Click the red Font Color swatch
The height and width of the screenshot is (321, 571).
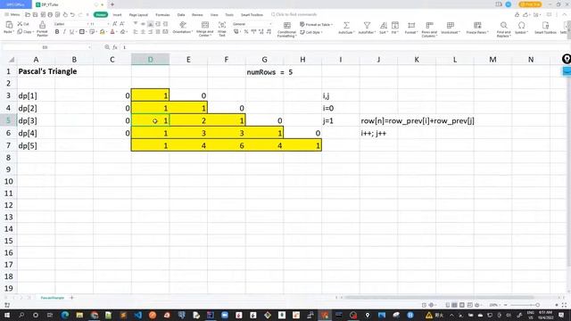pos(112,32)
